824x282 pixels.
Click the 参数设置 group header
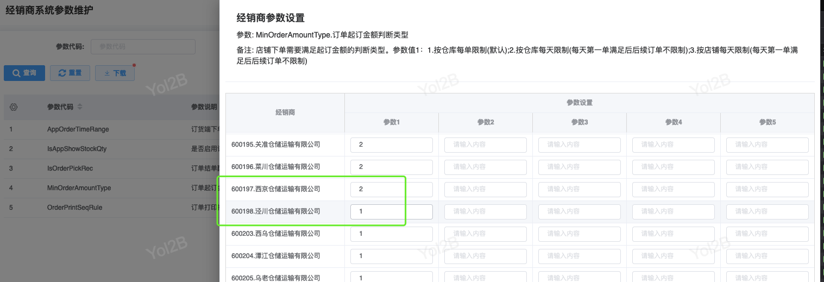580,103
